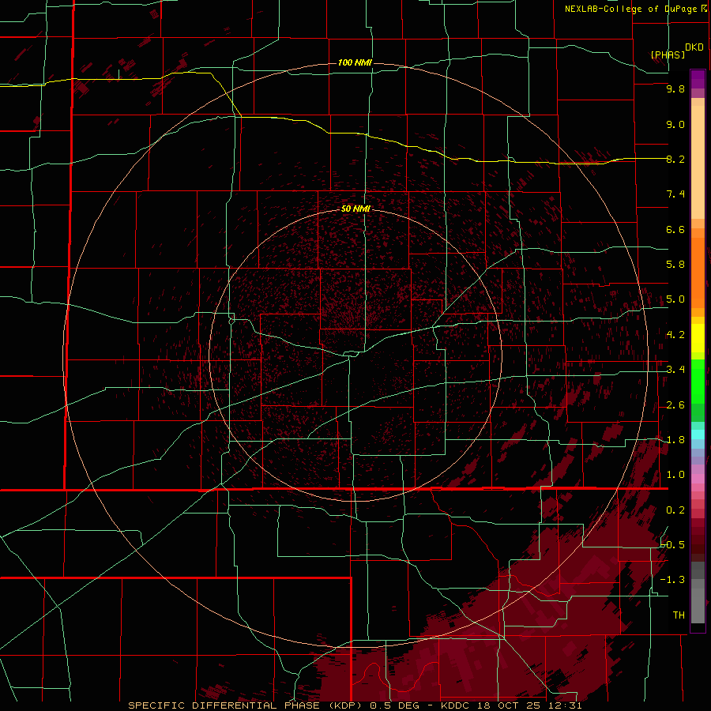Click the 2.6 scale value
The image size is (711, 711).
point(675,405)
